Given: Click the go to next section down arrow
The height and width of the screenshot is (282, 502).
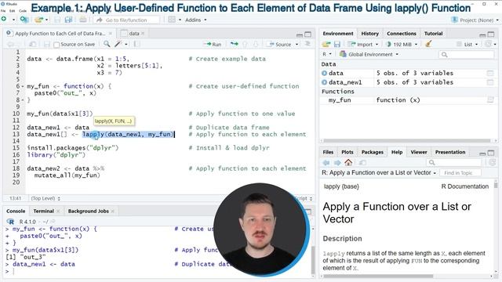Looking at the screenshot, I should tap(256, 44).
